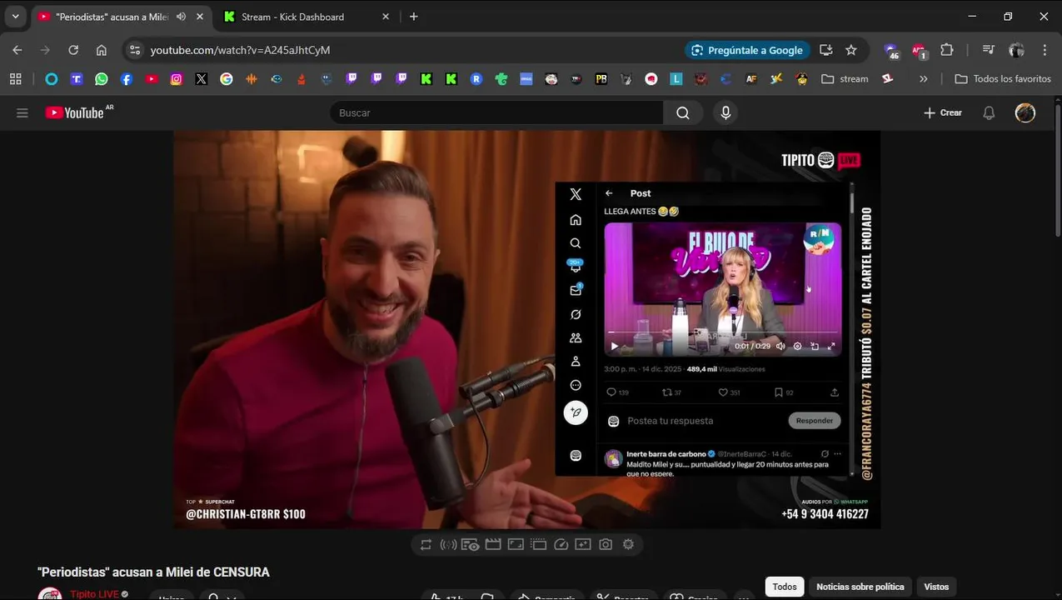Click the YouTube search field 'Buscar'
The height and width of the screenshot is (600, 1062).
(x=496, y=112)
